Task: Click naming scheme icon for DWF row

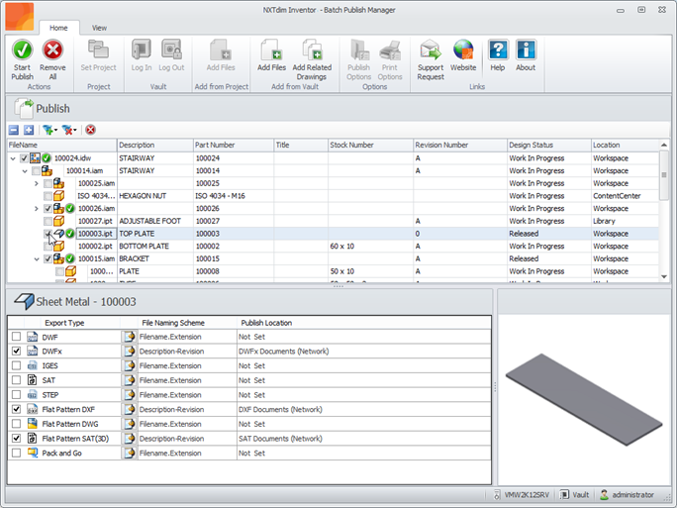Action: point(129,337)
